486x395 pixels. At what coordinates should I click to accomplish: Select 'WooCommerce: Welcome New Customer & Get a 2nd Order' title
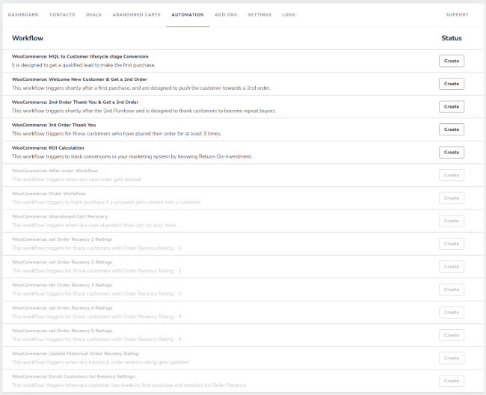pyautogui.click(x=79, y=79)
